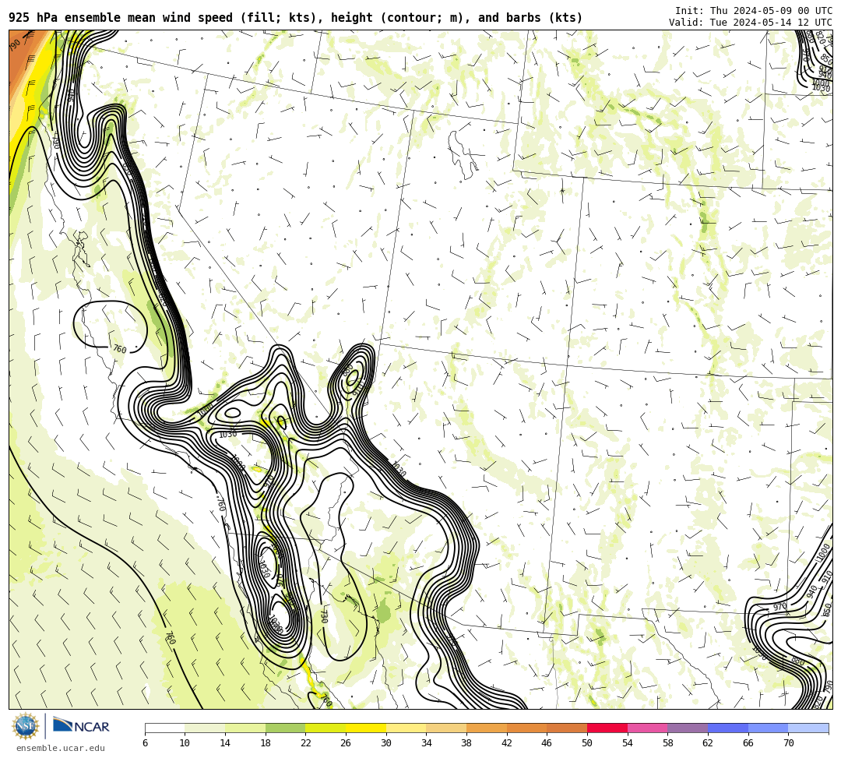
Task: Click the '730' height contour label
Action: (323, 615)
